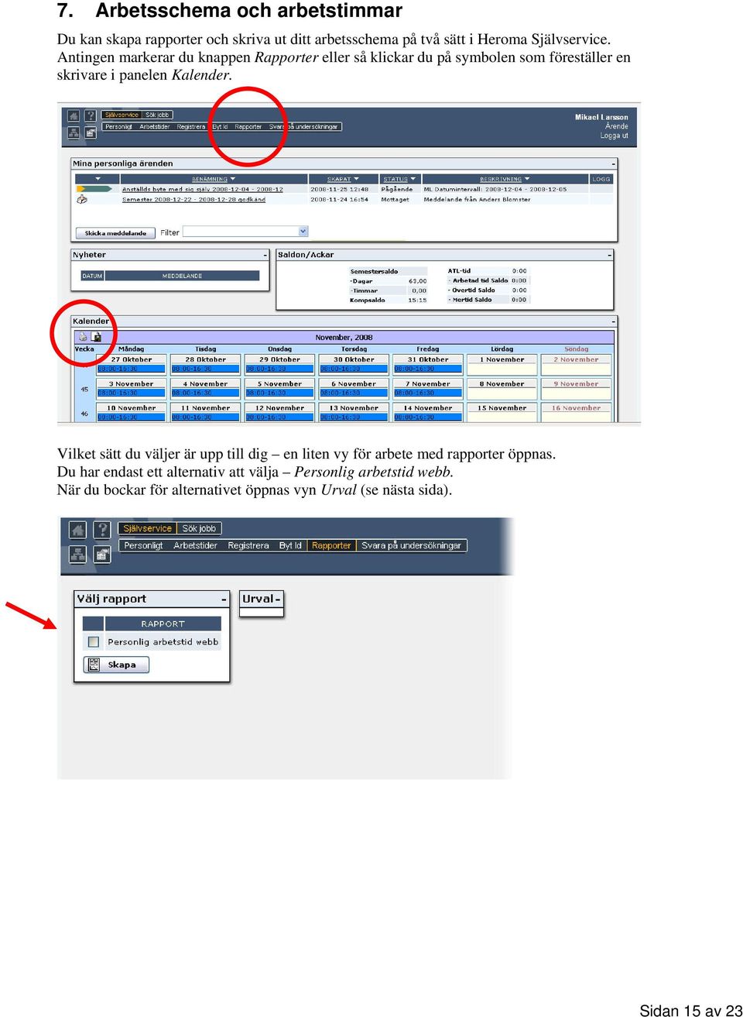Click the 08:00-16:30 shift on 27 Oktober
The height and width of the screenshot is (1017, 743).
point(131,369)
